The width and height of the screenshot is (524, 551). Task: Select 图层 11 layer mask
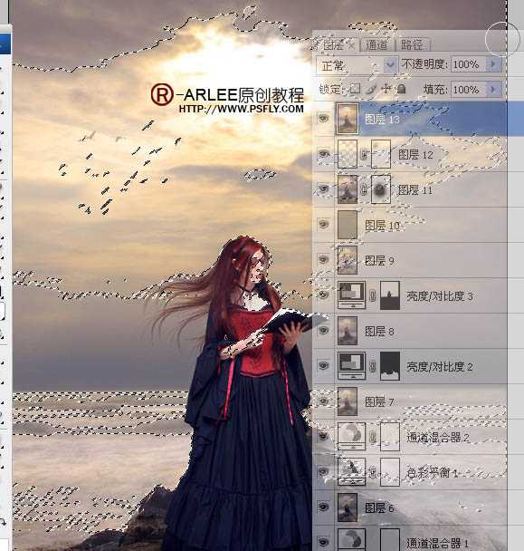tap(381, 189)
